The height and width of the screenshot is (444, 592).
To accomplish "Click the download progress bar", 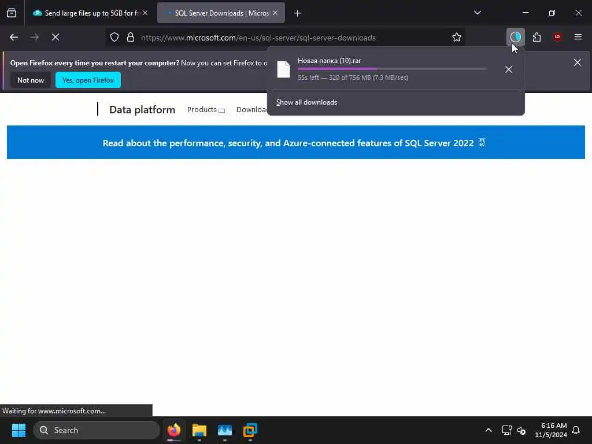I will pyautogui.click(x=392, y=69).
